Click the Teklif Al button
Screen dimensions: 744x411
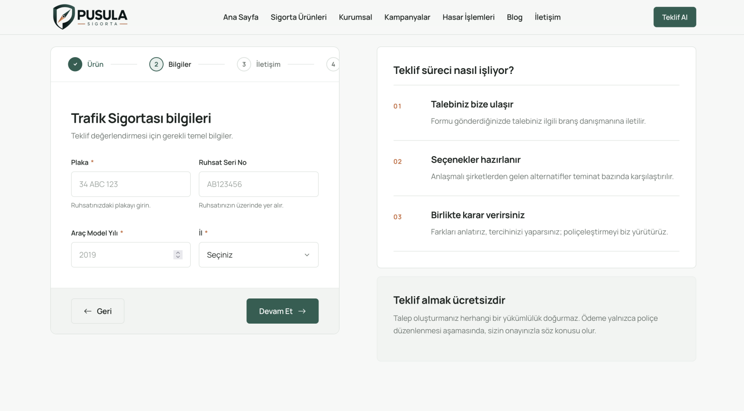[675, 17]
